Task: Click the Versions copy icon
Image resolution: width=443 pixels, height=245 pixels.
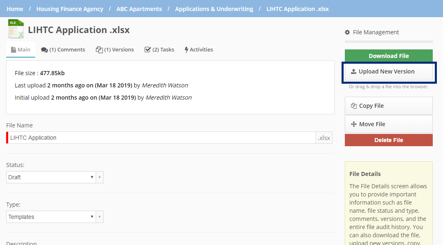Action: [x=99, y=50]
